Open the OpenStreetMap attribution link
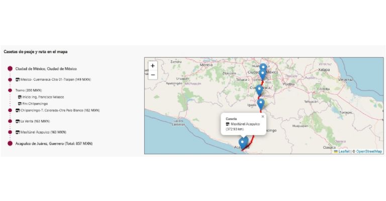Viewport: 386px width, 201px height. point(369,151)
